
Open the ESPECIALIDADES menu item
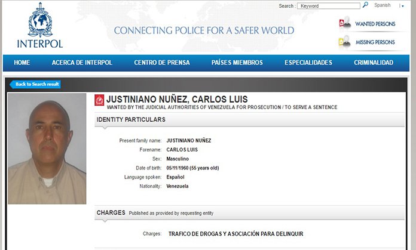308,63
